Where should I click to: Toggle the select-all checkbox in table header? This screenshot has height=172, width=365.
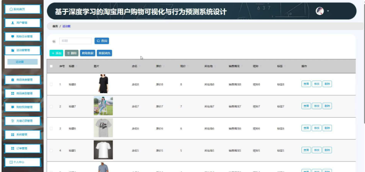pyautogui.click(x=51, y=66)
